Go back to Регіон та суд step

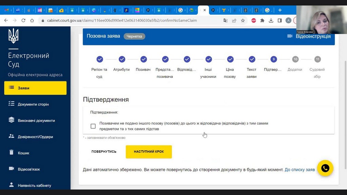click(x=100, y=59)
